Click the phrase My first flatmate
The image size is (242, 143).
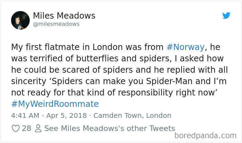[45, 47]
